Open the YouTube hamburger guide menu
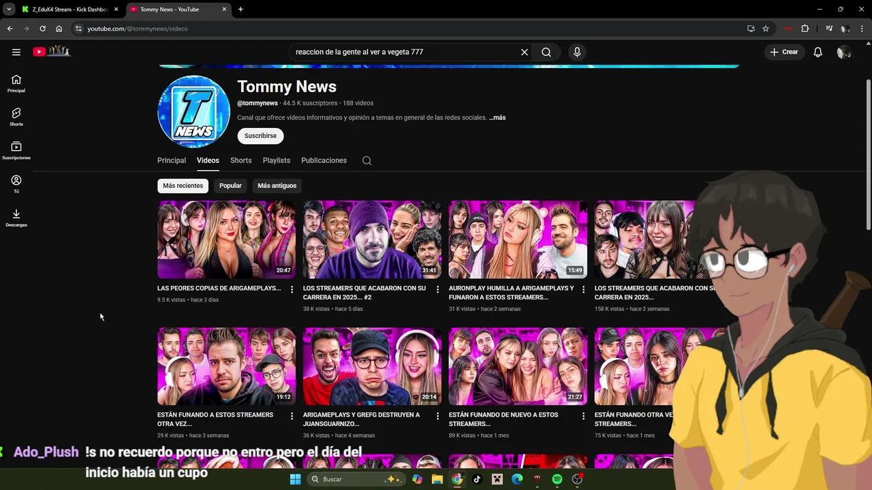The width and height of the screenshot is (872, 490). pyautogui.click(x=16, y=52)
